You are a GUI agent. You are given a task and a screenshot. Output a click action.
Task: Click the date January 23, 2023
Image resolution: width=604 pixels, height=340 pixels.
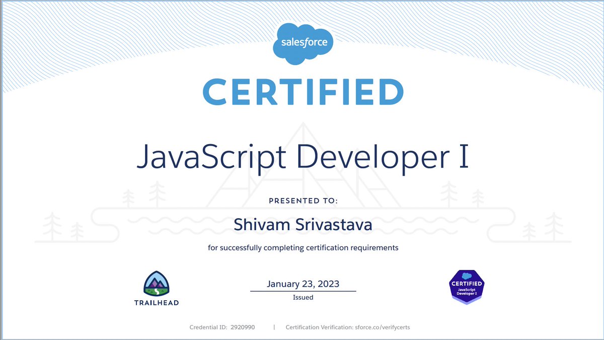coord(303,284)
